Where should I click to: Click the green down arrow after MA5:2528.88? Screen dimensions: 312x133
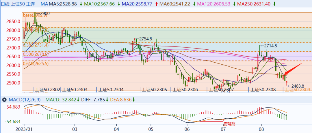coord(81,4)
